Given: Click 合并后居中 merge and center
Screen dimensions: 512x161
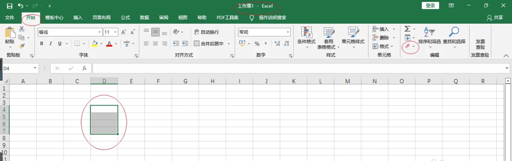Looking at the screenshot, I should point(208,44).
